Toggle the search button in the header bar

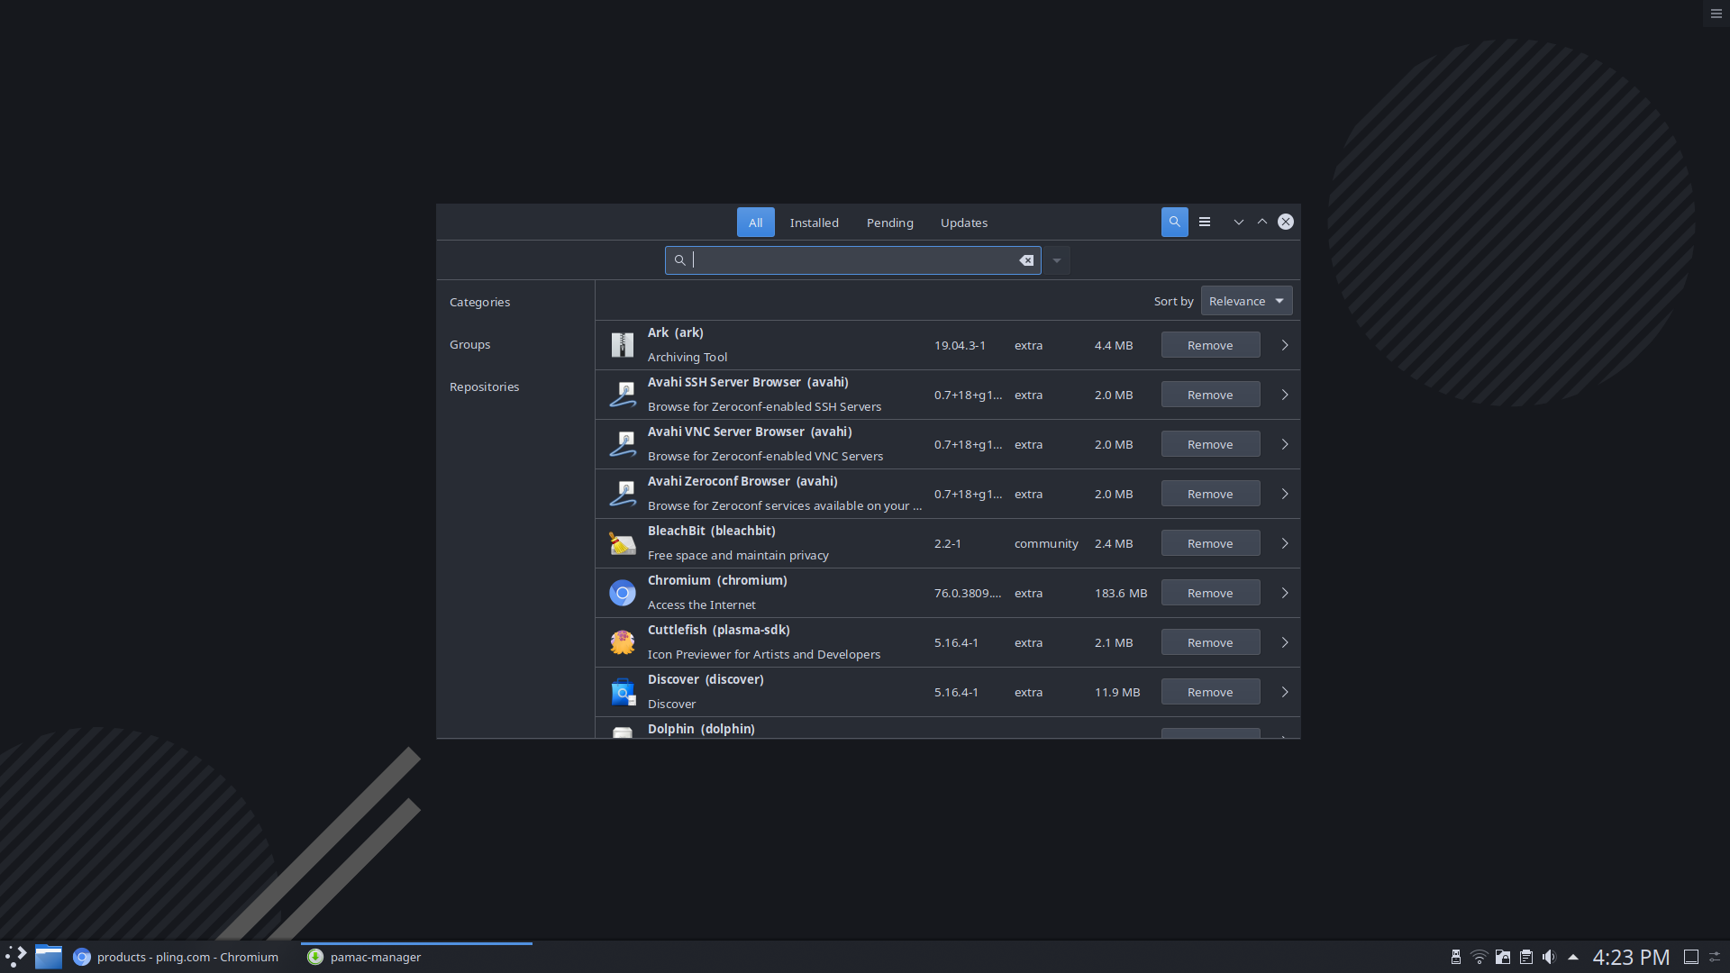[1174, 222]
